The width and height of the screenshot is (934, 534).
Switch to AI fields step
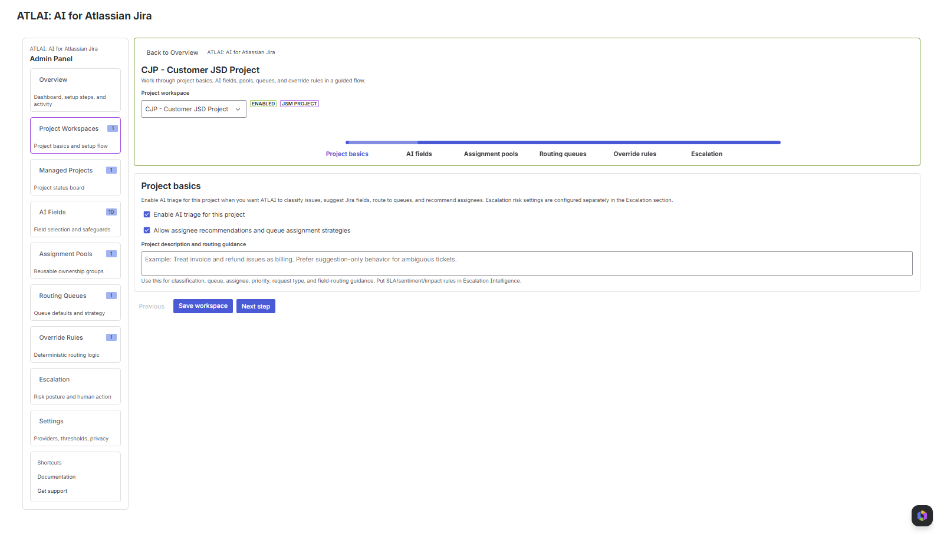pos(419,154)
